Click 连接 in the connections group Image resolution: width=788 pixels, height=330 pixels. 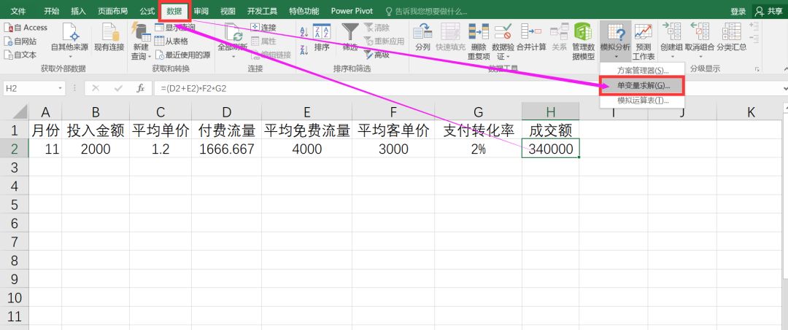click(264, 28)
